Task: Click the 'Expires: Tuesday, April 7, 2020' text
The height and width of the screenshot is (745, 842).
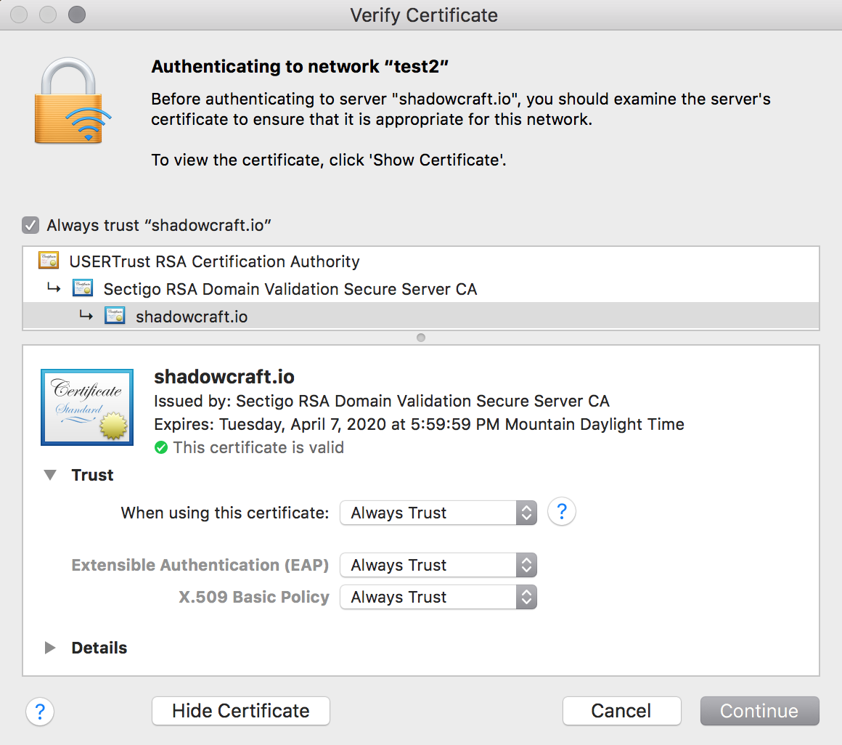Action: [419, 424]
